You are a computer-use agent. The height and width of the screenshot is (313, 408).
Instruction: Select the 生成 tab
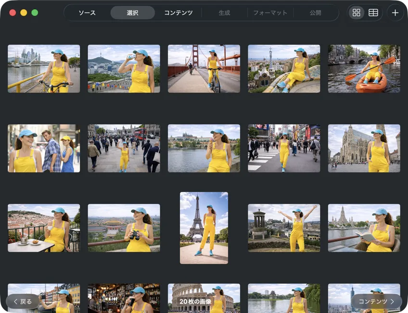coord(224,13)
